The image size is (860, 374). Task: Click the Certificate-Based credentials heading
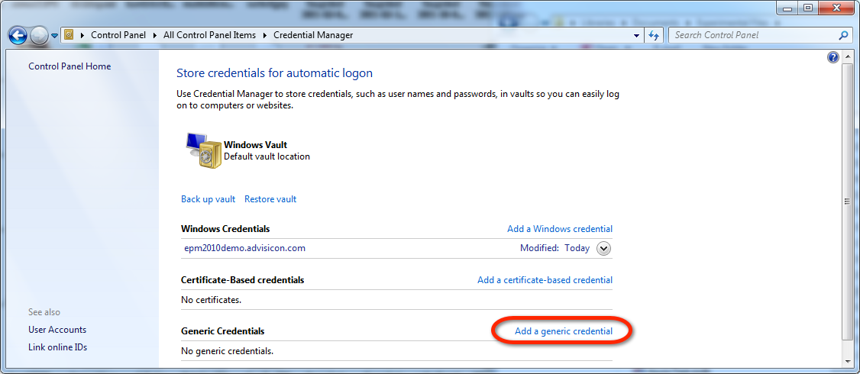point(242,280)
